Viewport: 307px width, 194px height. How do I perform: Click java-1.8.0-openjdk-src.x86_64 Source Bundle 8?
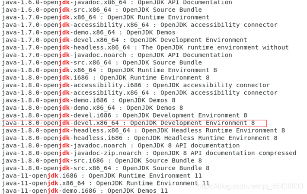(x=106, y=168)
